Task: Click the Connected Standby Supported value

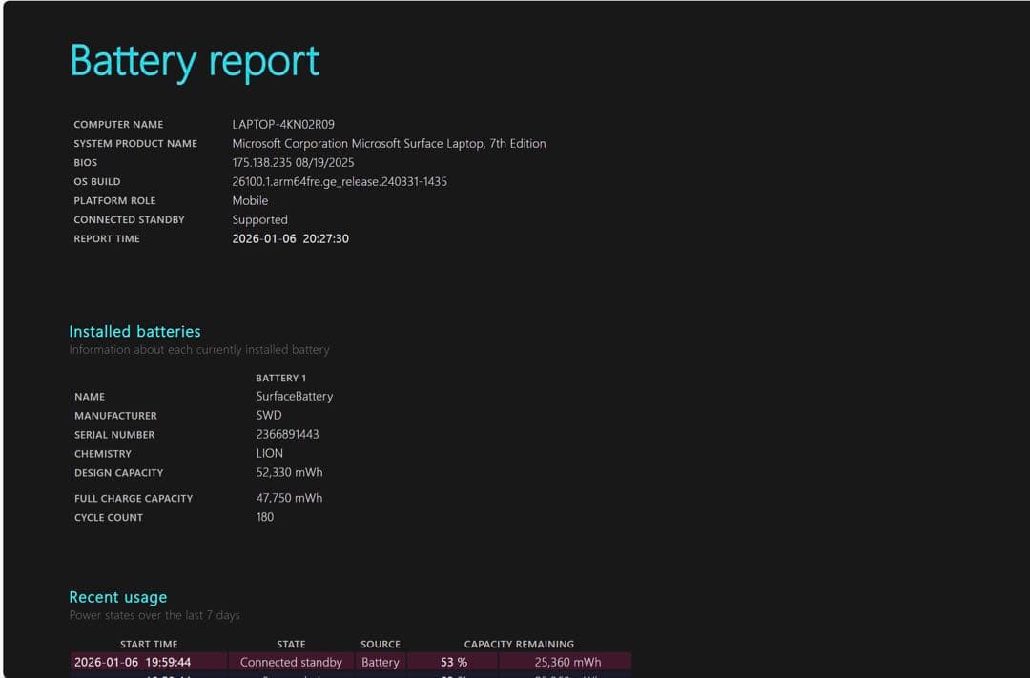Action: tap(260, 219)
